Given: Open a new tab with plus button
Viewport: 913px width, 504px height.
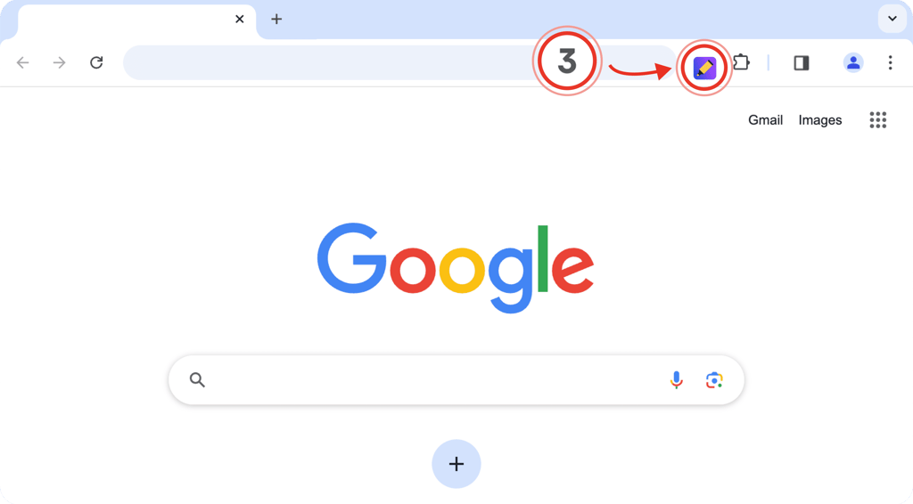Looking at the screenshot, I should pos(276,20).
